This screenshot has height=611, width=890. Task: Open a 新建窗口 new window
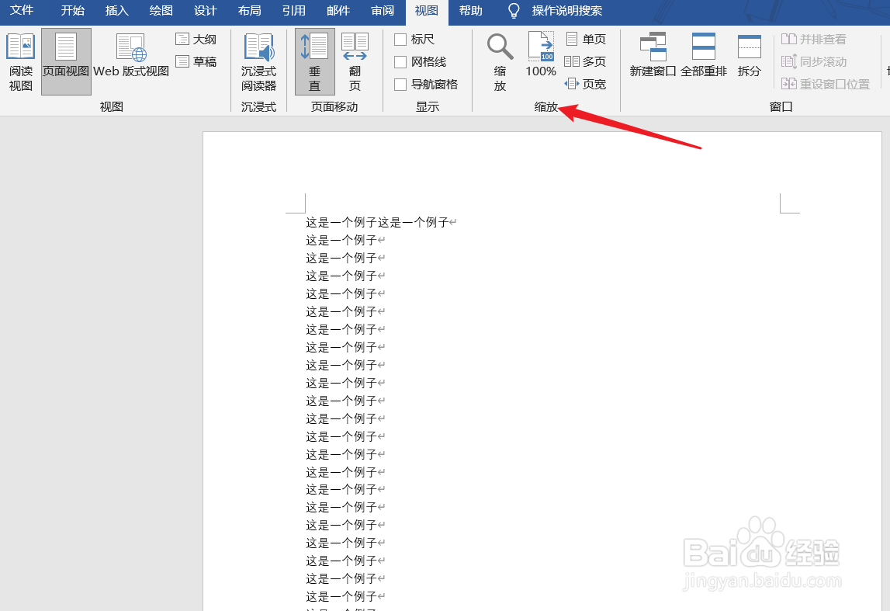click(653, 55)
